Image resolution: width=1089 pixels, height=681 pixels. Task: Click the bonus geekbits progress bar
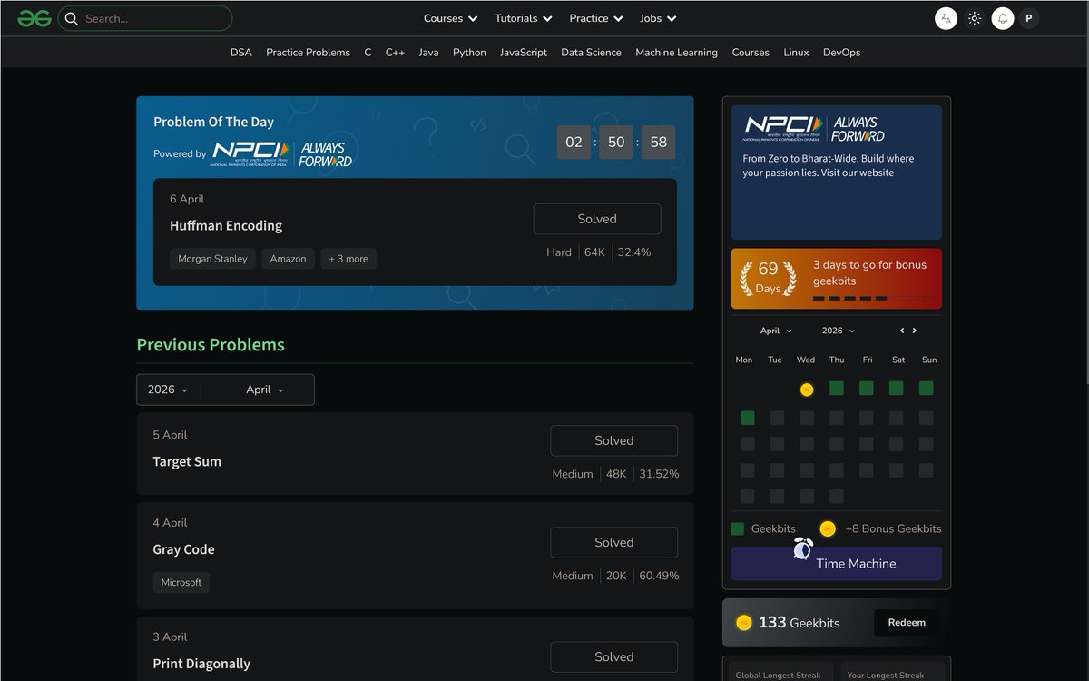873,298
